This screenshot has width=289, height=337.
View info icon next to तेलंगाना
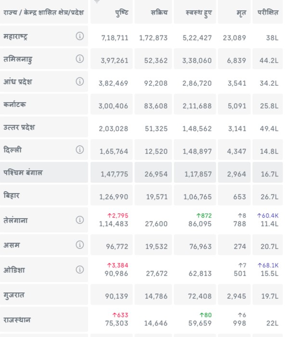[80, 220]
